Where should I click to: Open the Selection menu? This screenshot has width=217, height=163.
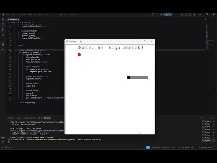point(21,14)
